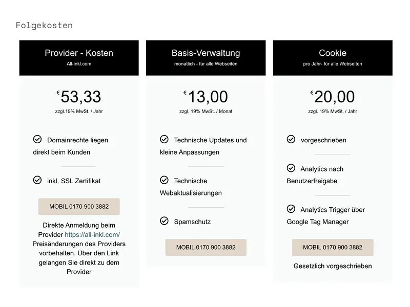Click the checkmark icon next to Spamschutz

[165, 222]
